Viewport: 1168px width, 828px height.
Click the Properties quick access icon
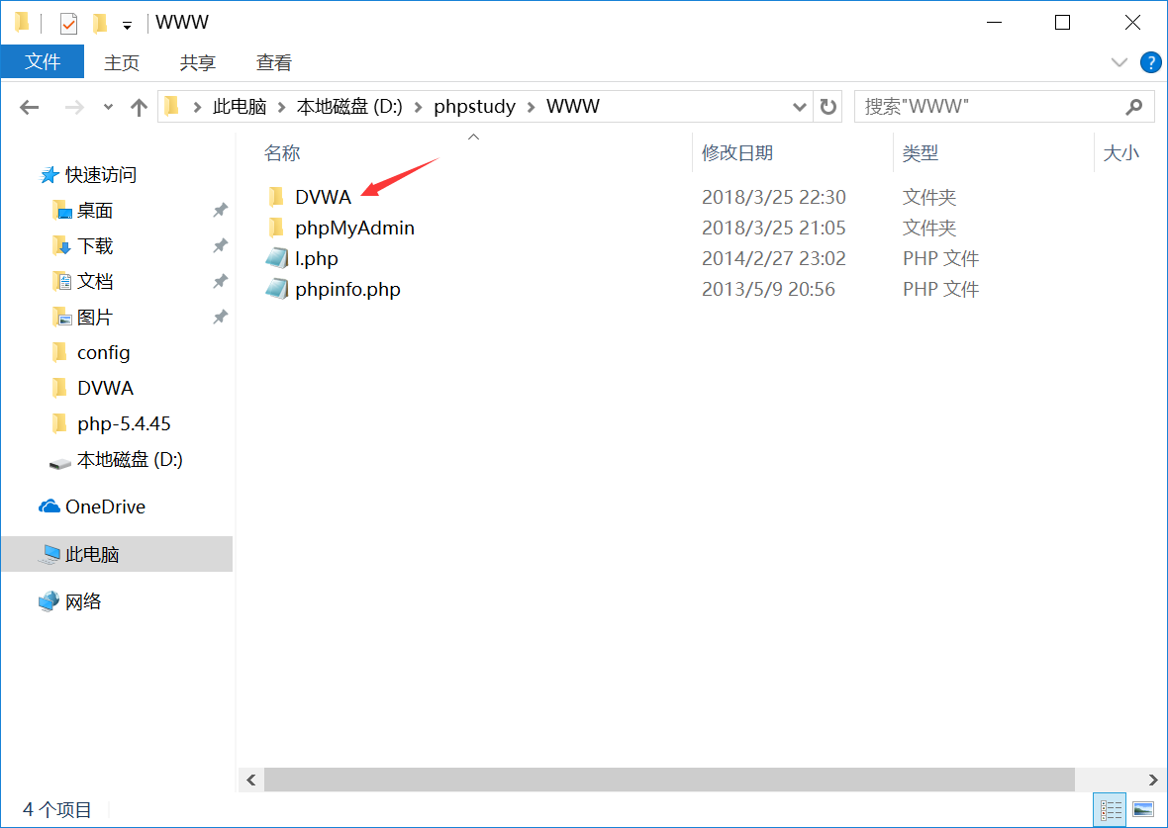point(68,23)
